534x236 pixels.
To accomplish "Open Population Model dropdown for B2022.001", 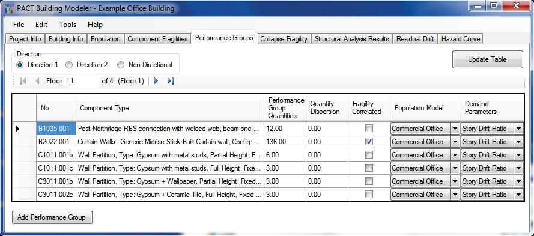I will click(455, 142).
